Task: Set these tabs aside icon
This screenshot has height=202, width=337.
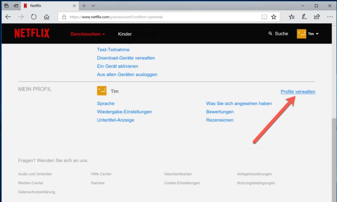Action: click(x=16, y=6)
